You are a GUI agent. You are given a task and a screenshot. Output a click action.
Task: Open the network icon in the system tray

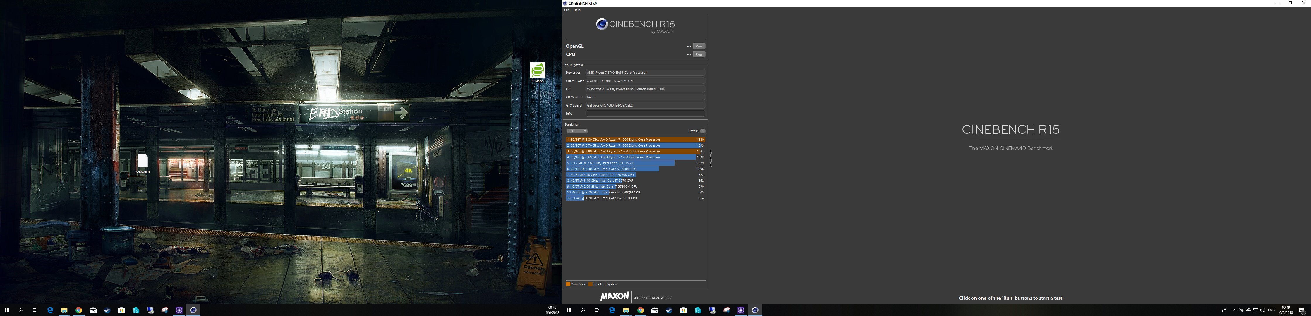1255,310
